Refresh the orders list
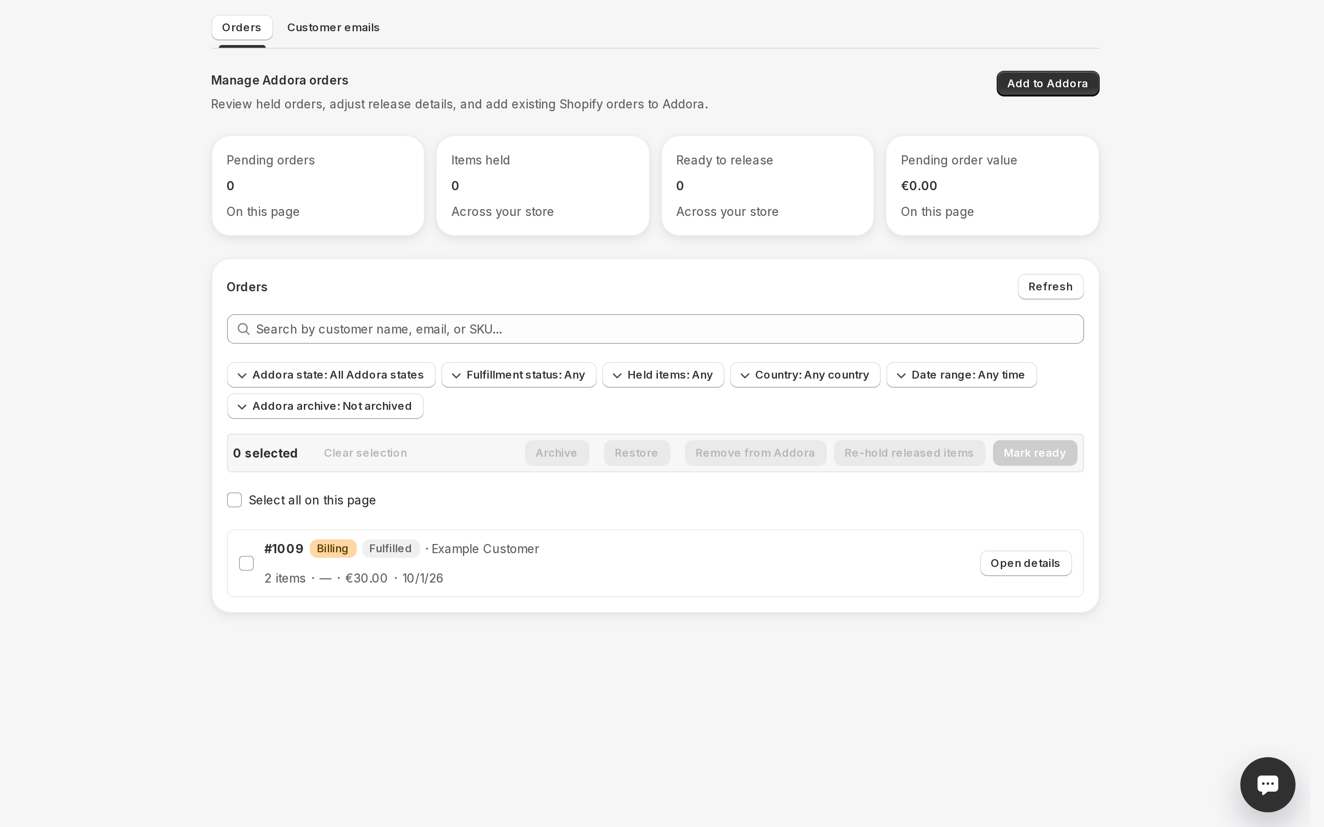This screenshot has width=1324, height=827. coord(1050,287)
